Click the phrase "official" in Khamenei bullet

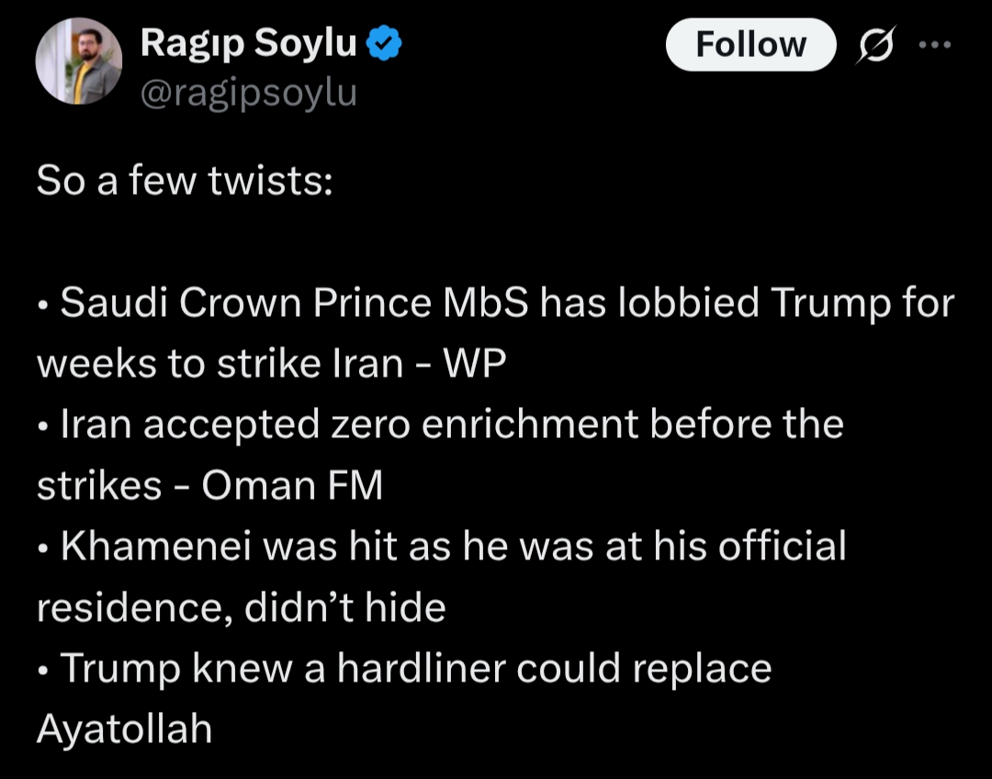tap(782, 547)
